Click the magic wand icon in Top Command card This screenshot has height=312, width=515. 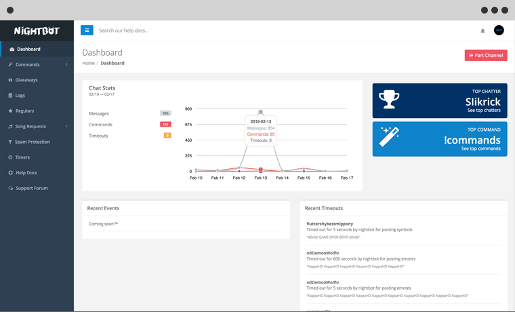pyautogui.click(x=390, y=136)
